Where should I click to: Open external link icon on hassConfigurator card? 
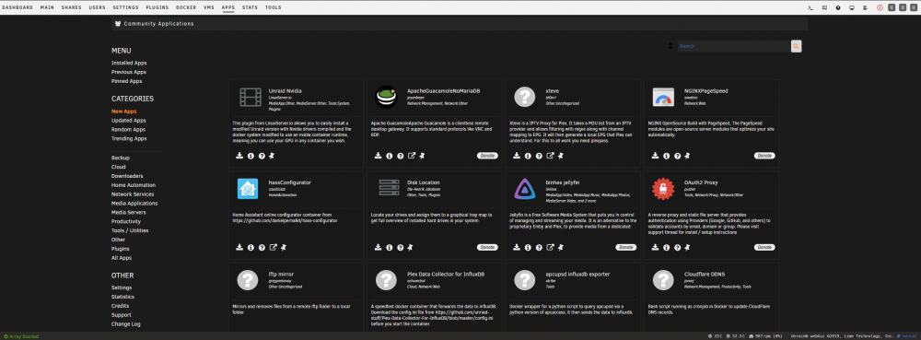click(x=274, y=247)
